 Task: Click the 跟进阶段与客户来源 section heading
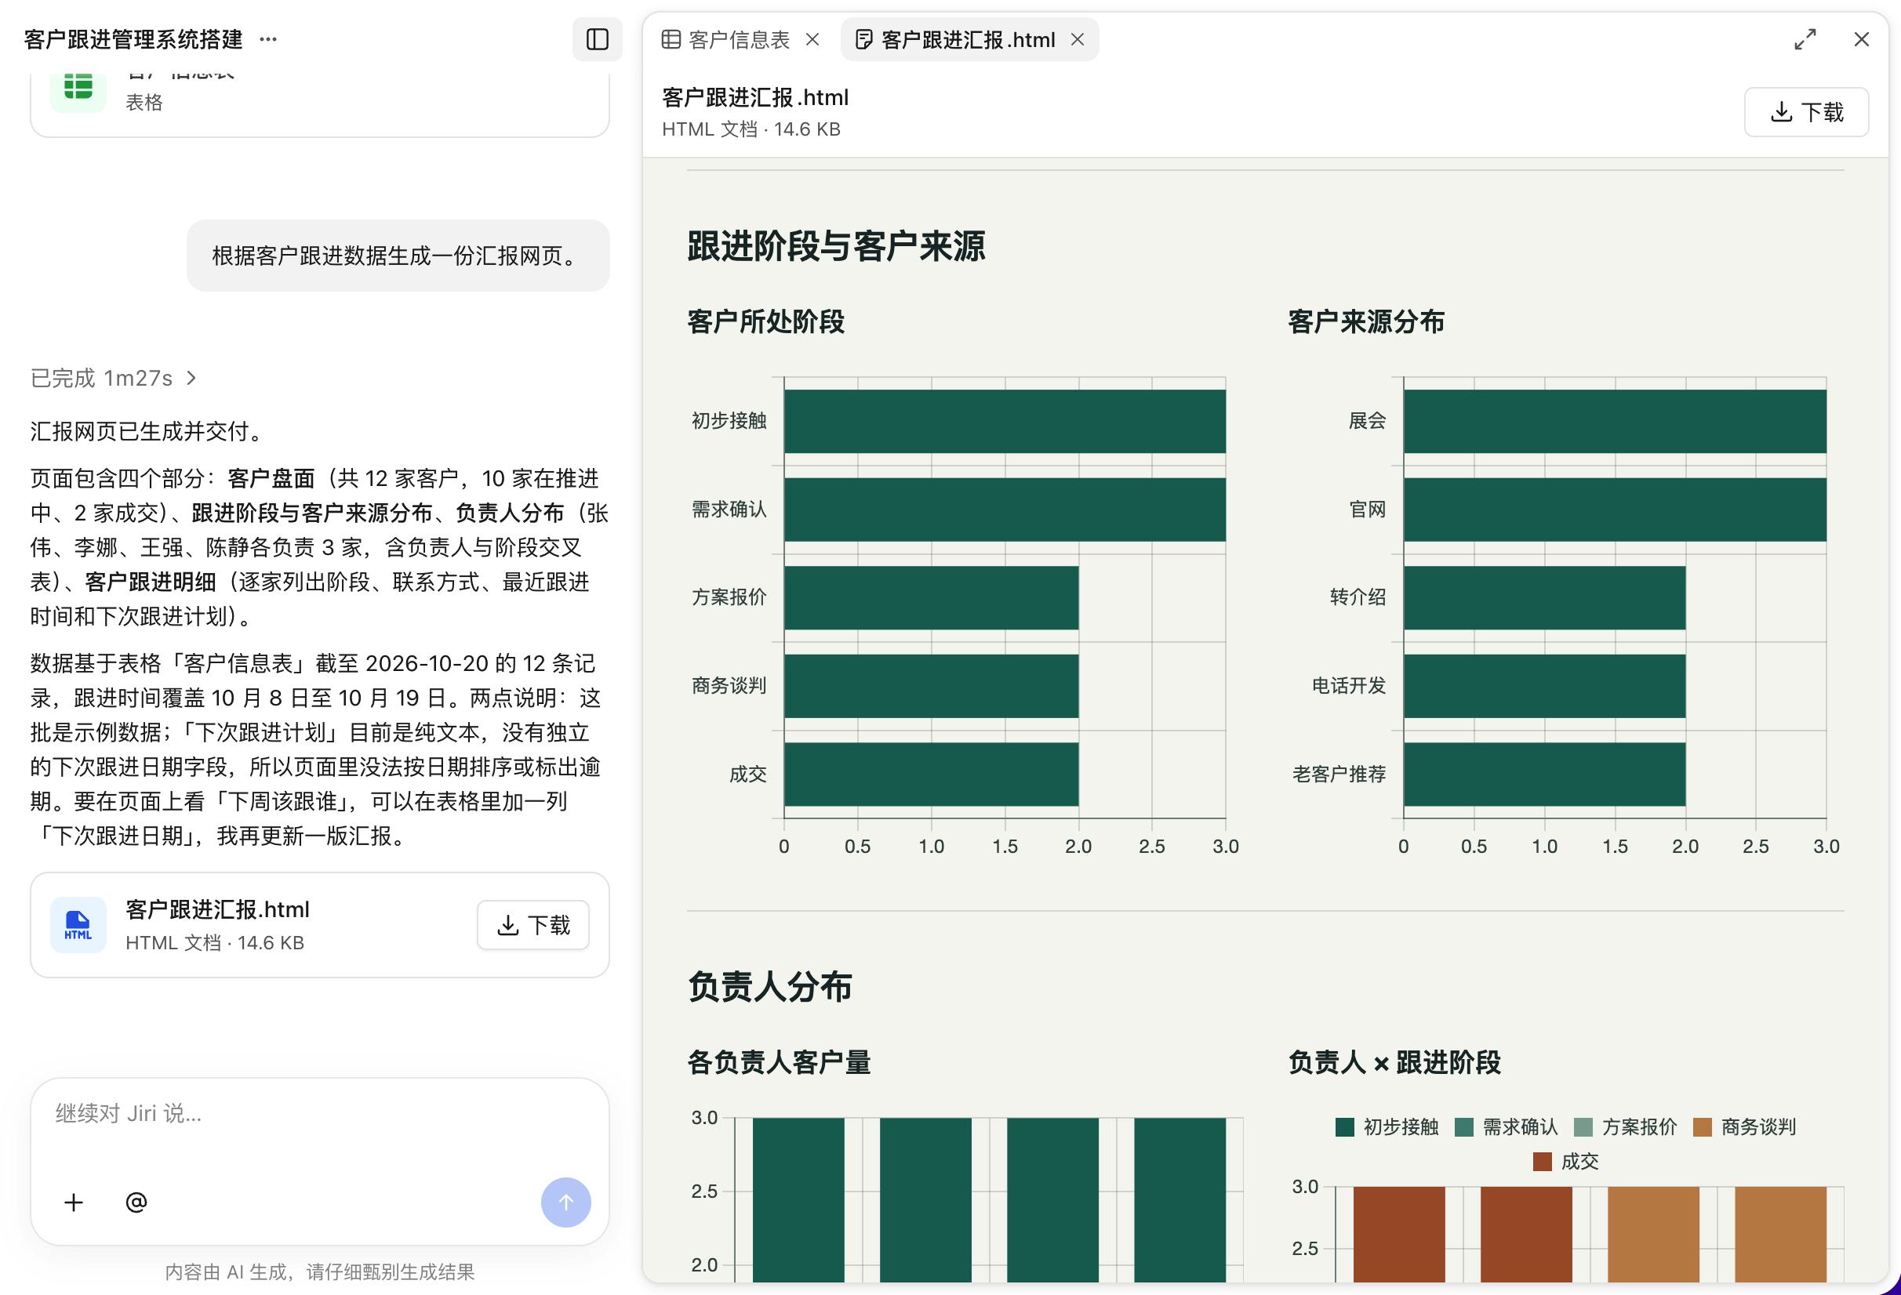click(836, 246)
